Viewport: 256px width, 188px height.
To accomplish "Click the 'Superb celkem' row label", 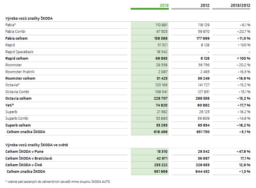I will tap(18, 125).
